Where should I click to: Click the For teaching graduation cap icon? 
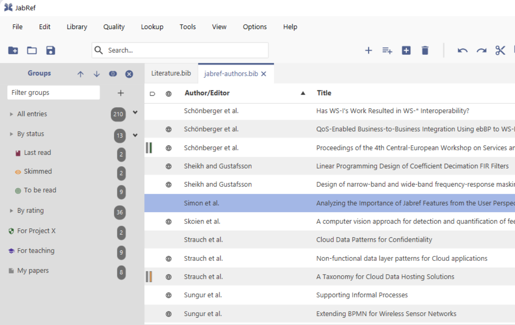click(11, 251)
